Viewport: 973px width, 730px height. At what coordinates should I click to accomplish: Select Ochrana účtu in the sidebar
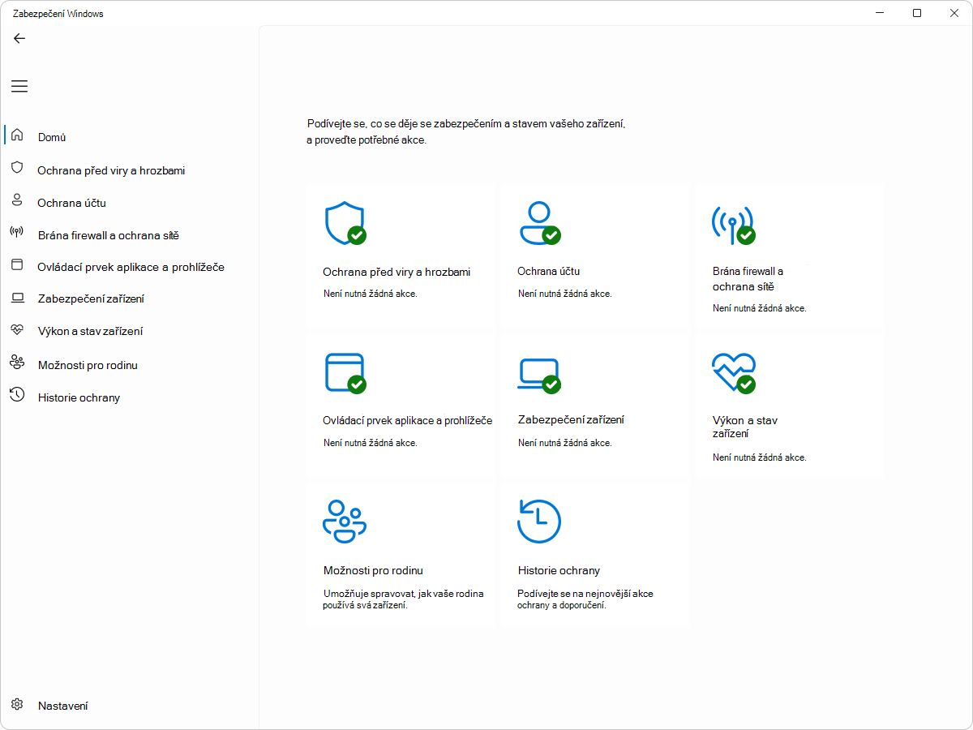(x=71, y=203)
